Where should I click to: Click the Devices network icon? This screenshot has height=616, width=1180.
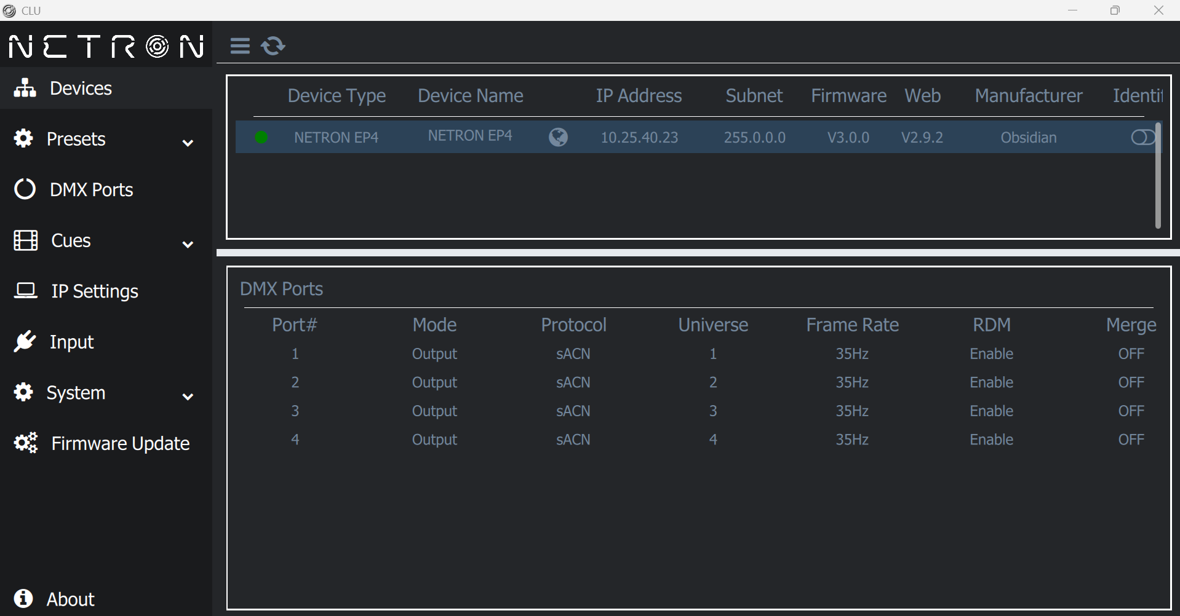[x=25, y=88]
